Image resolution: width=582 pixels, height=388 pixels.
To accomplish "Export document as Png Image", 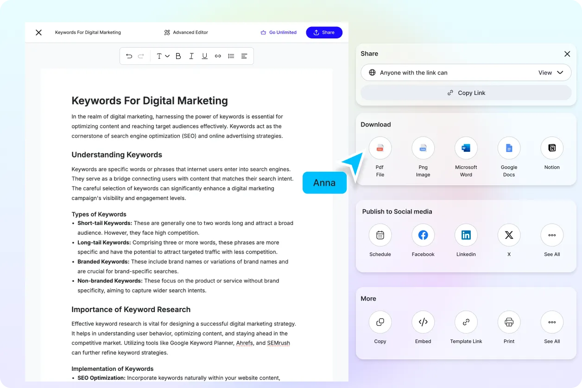I will tap(423, 148).
